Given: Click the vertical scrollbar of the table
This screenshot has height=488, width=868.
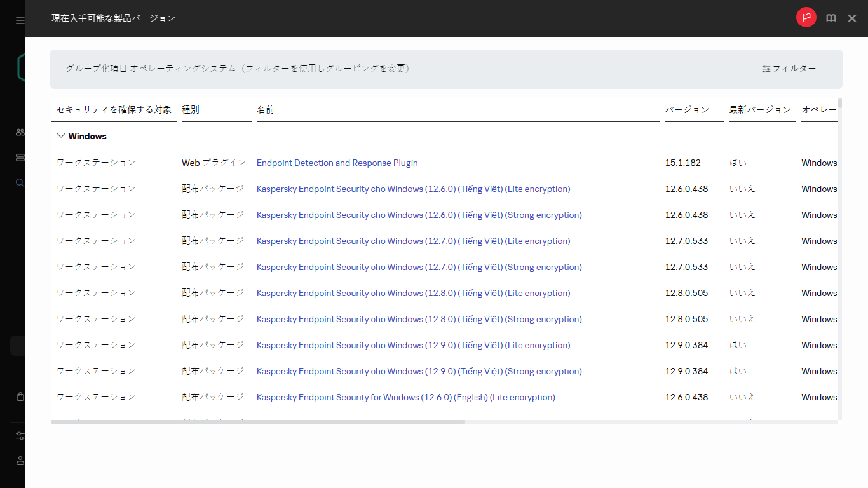Looking at the screenshot, I should (x=840, y=191).
